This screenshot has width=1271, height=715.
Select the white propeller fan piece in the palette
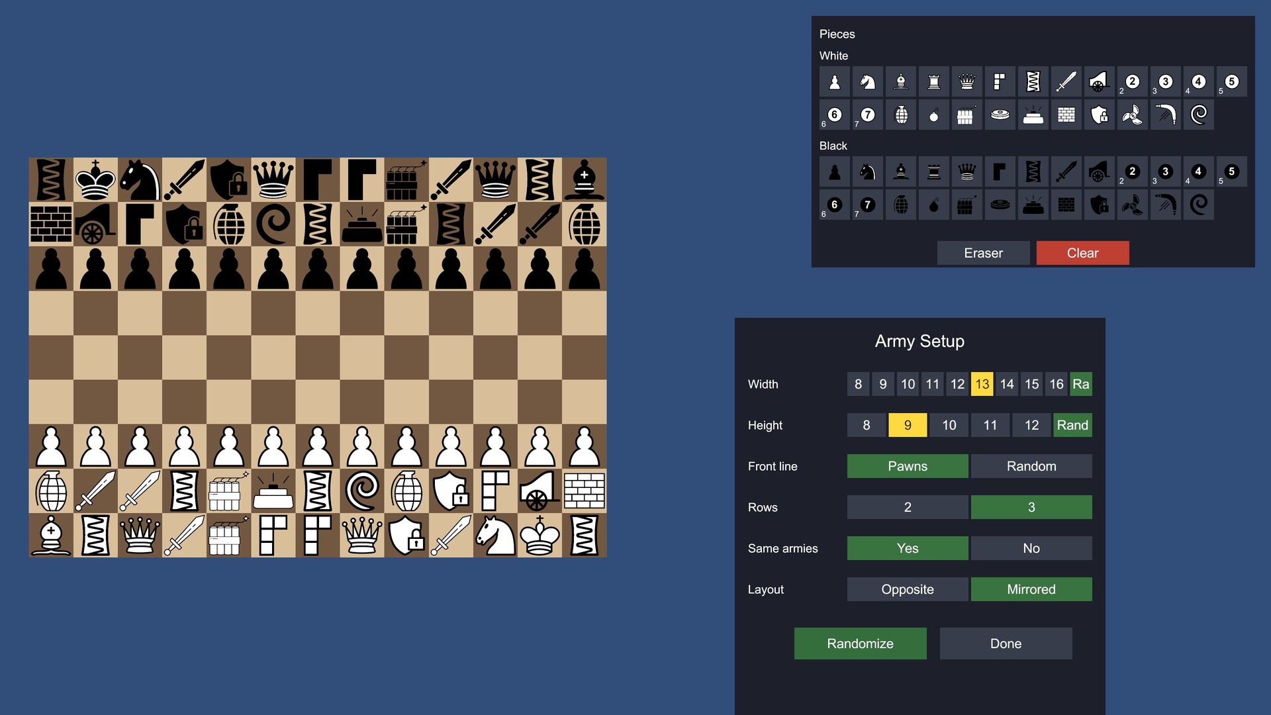[1132, 115]
